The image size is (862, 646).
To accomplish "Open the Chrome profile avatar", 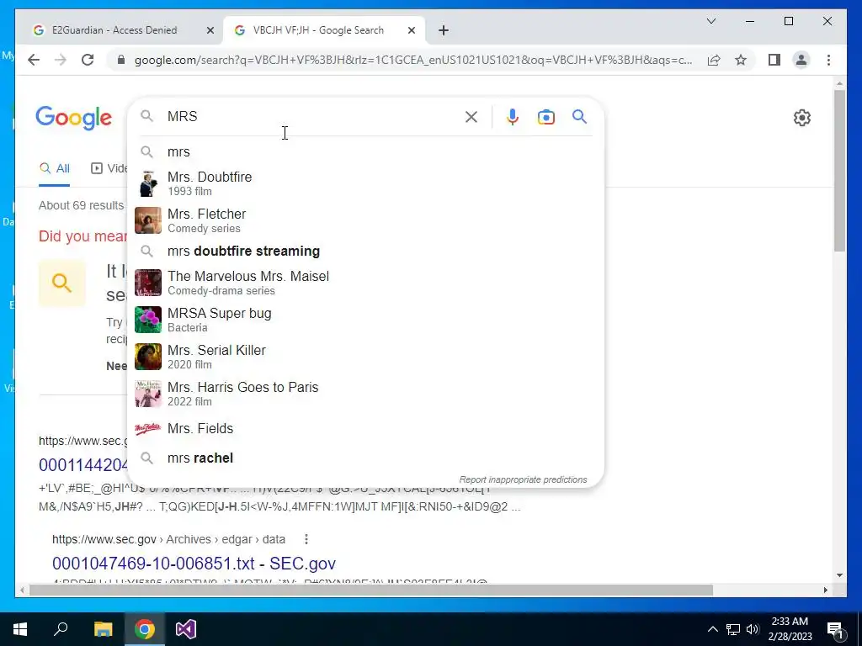I will tap(801, 60).
